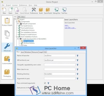Select the Rules tree item
This screenshot has width=104, height=96.
25,45
